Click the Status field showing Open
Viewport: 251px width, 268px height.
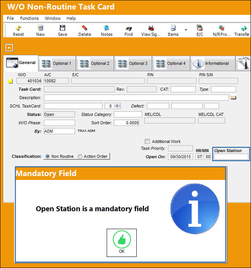point(59,114)
